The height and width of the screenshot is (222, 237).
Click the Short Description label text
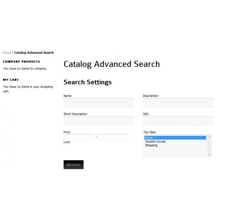(x=76, y=114)
